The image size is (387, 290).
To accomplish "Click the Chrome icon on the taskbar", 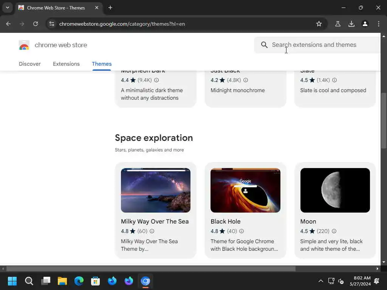I will coord(146,281).
